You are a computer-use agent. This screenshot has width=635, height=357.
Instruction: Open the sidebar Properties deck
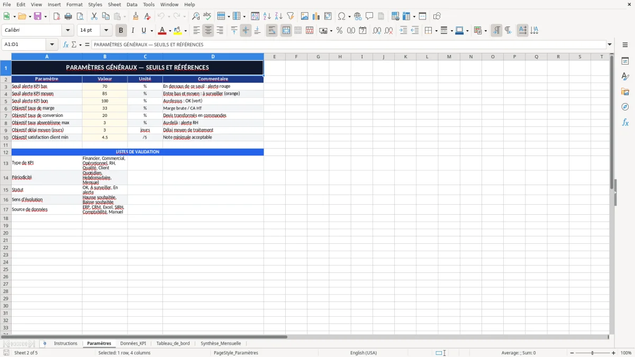[625, 61]
